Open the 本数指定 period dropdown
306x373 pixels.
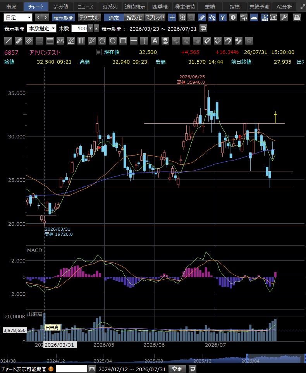point(41,29)
